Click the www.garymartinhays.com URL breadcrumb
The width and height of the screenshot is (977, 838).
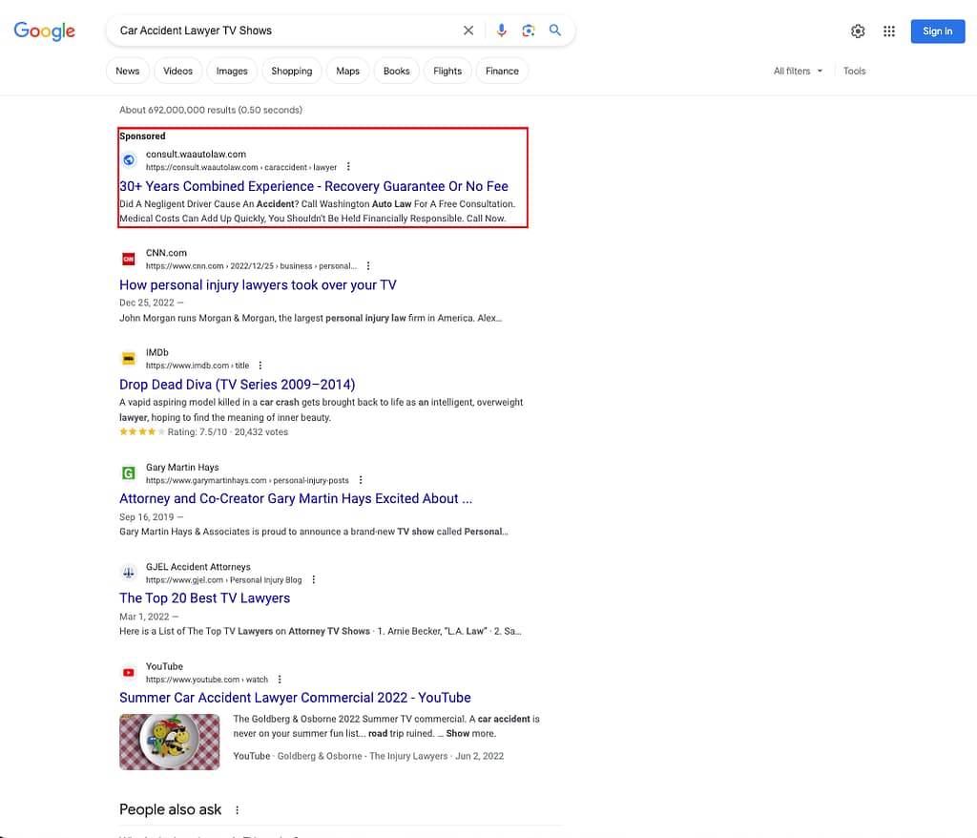247,481
